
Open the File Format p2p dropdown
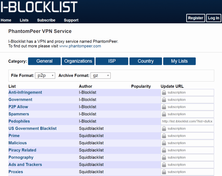point(45,75)
